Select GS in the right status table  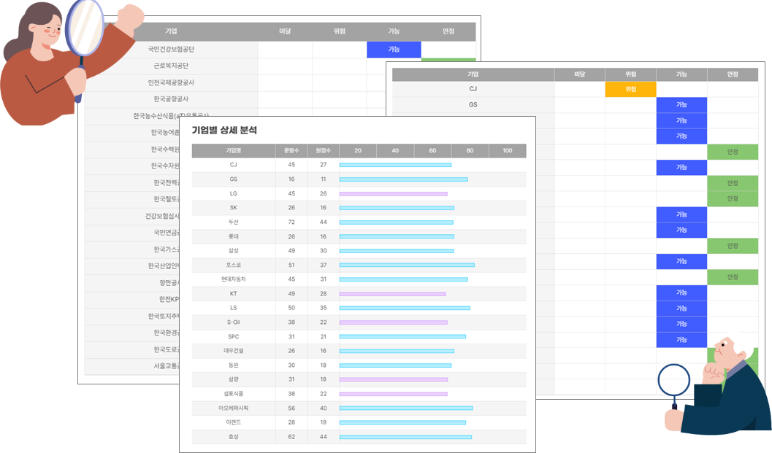tap(473, 105)
